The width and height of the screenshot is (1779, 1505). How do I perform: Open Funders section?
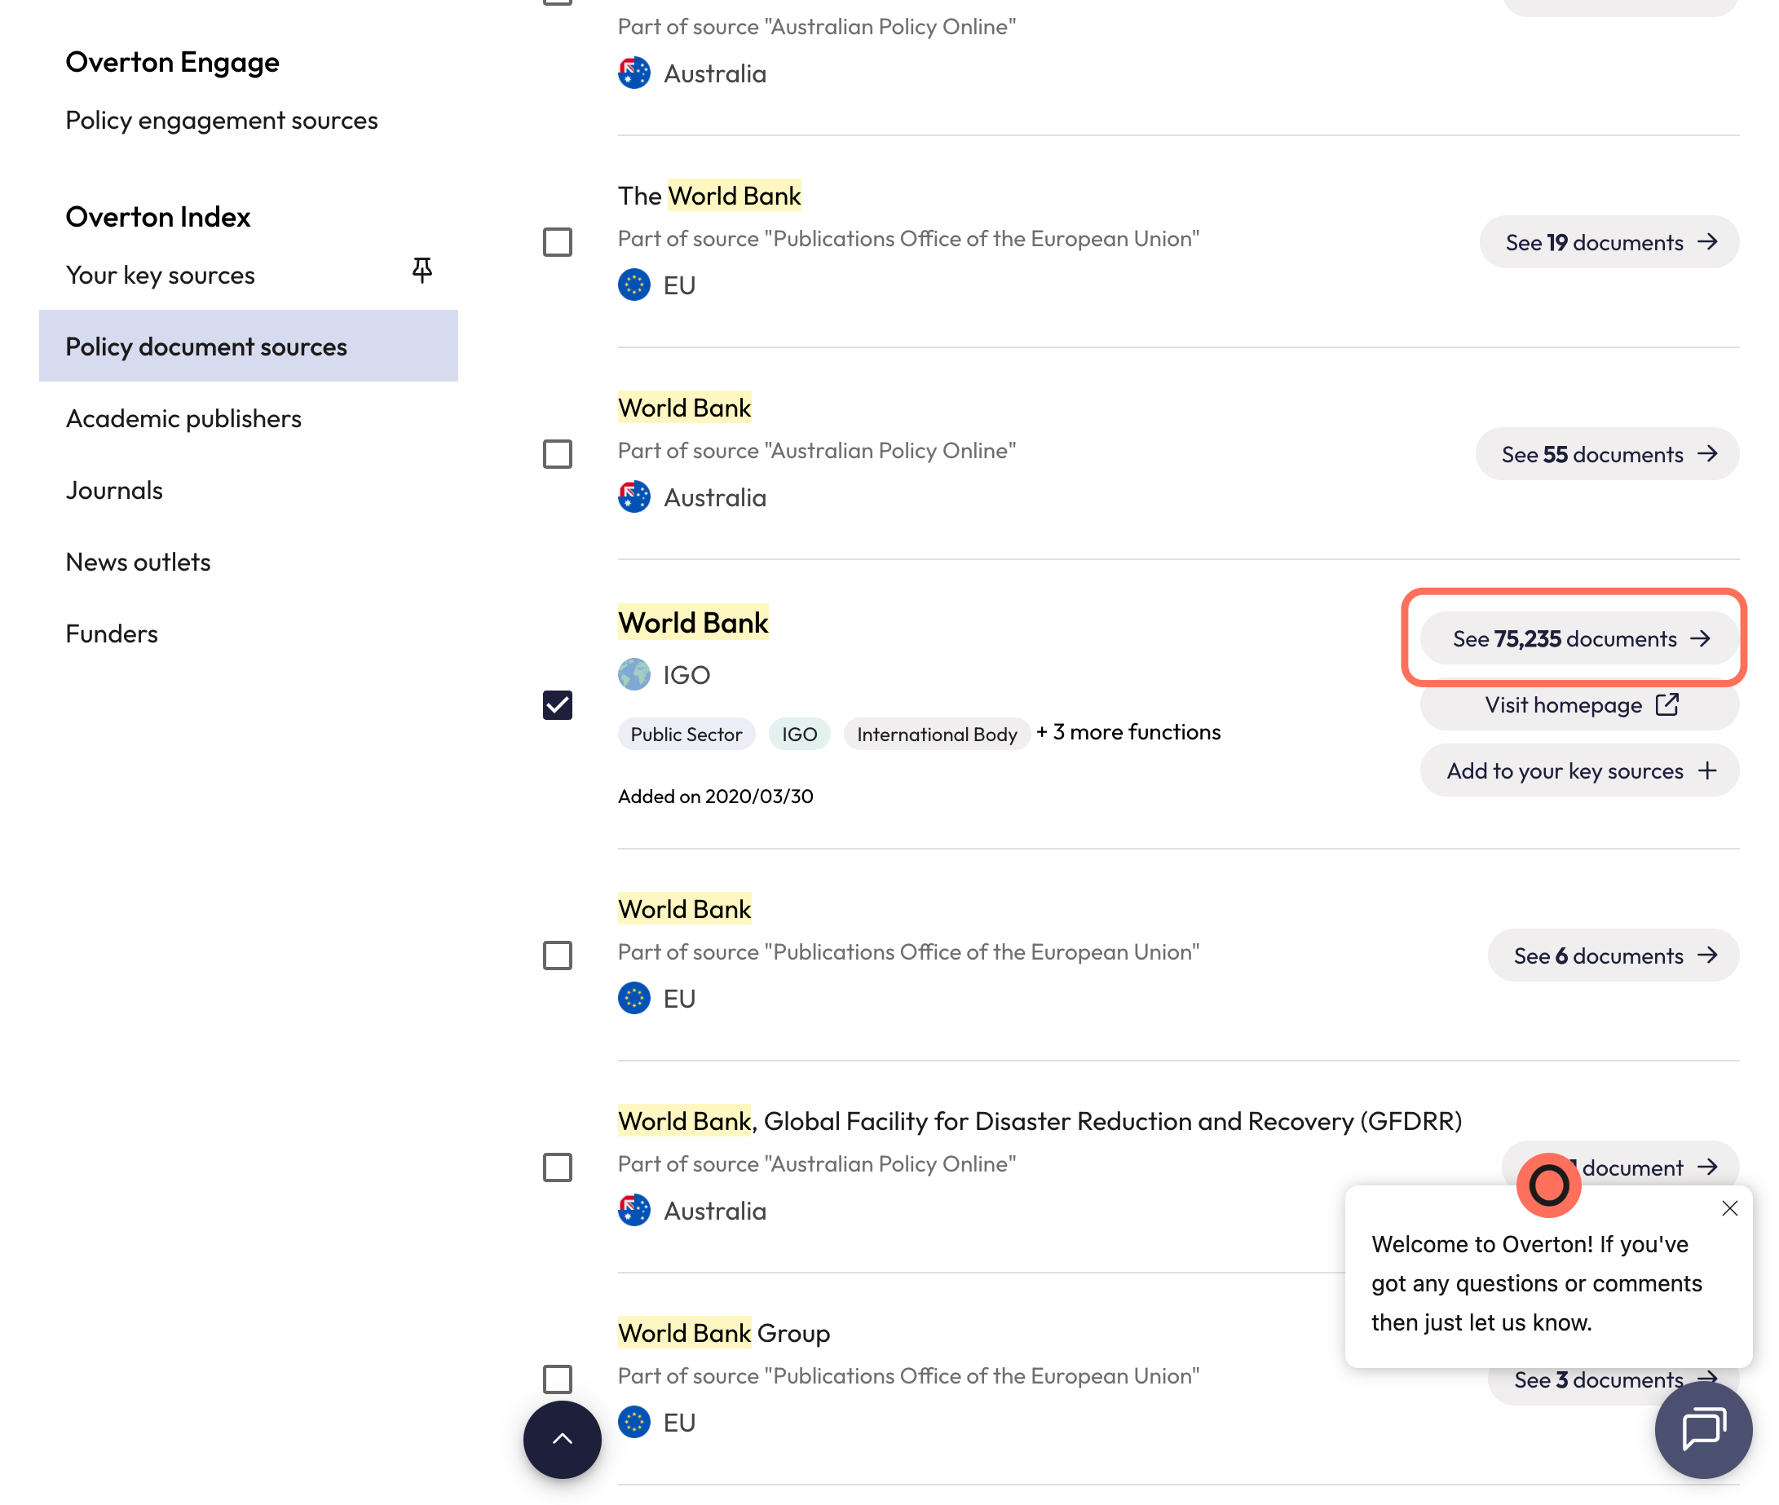[x=112, y=633]
